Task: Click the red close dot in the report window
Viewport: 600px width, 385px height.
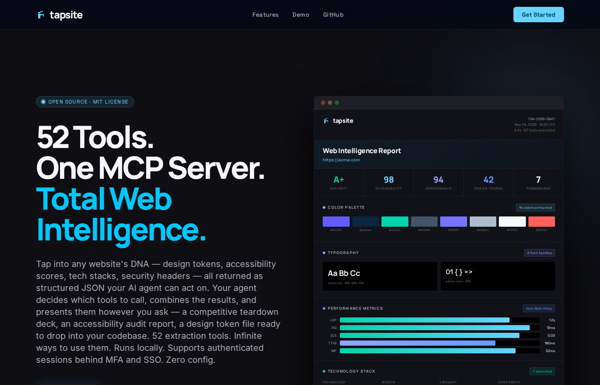Action: 323,103
